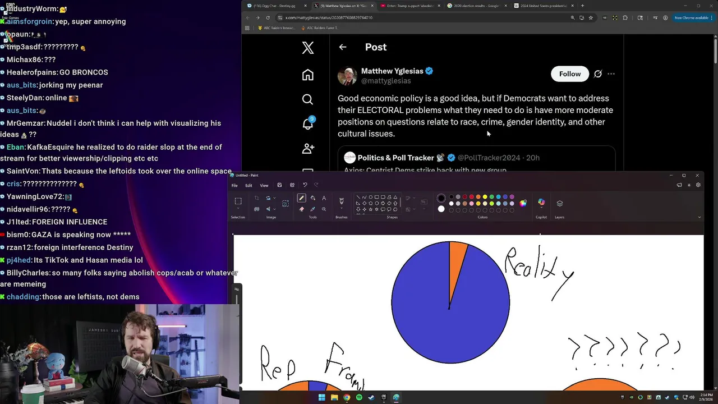Image resolution: width=718 pixels, height=404 pixels.
Task: Click the Redo arrow in Paint
Action: 316,185
